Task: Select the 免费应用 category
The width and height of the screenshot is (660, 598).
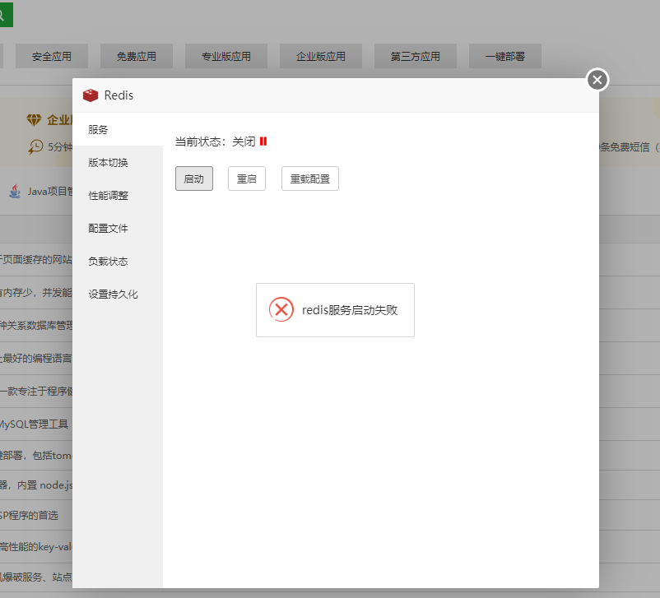Action: [x=137, y=56]
